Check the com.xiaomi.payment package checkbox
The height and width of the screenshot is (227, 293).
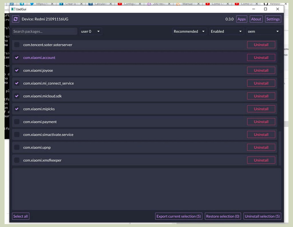click(17, 122)
